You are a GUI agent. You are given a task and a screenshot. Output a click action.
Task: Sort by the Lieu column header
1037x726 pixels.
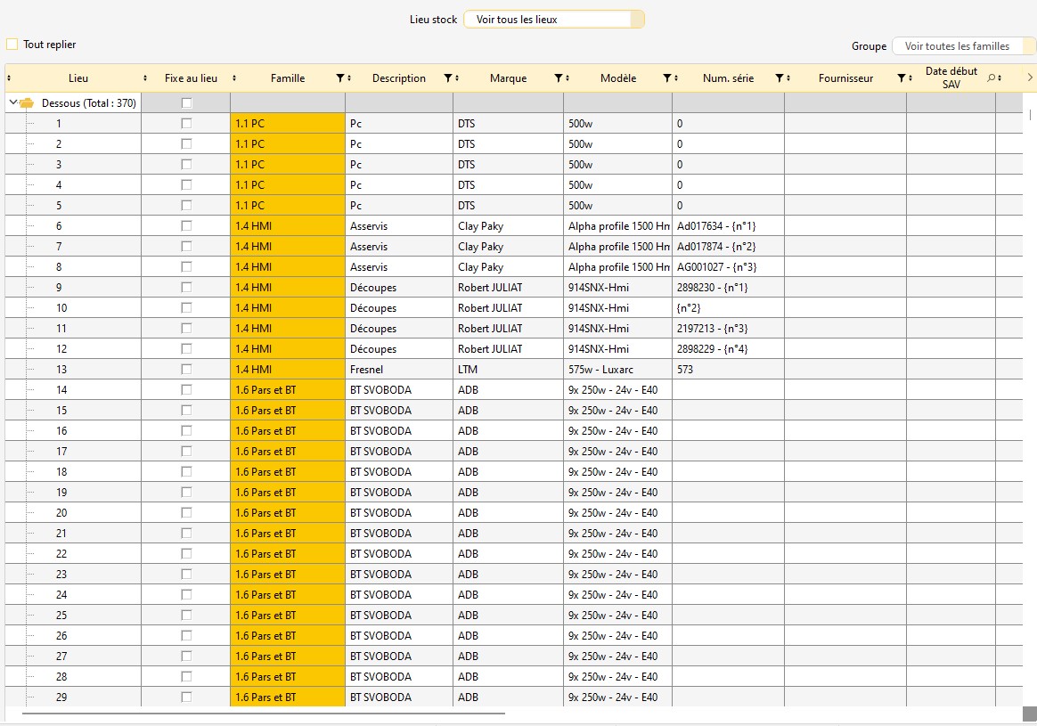pyautogui.click(x=78, y=78)
